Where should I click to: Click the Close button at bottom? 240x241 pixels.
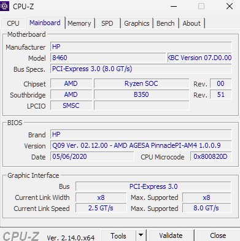[x=218, y=235]
